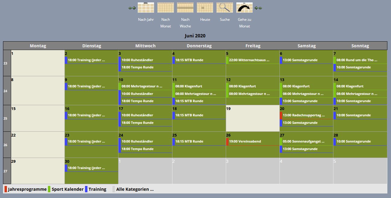Open the Nach Jahr year view icon
This screenshot has width=391, height=198.
146,8
